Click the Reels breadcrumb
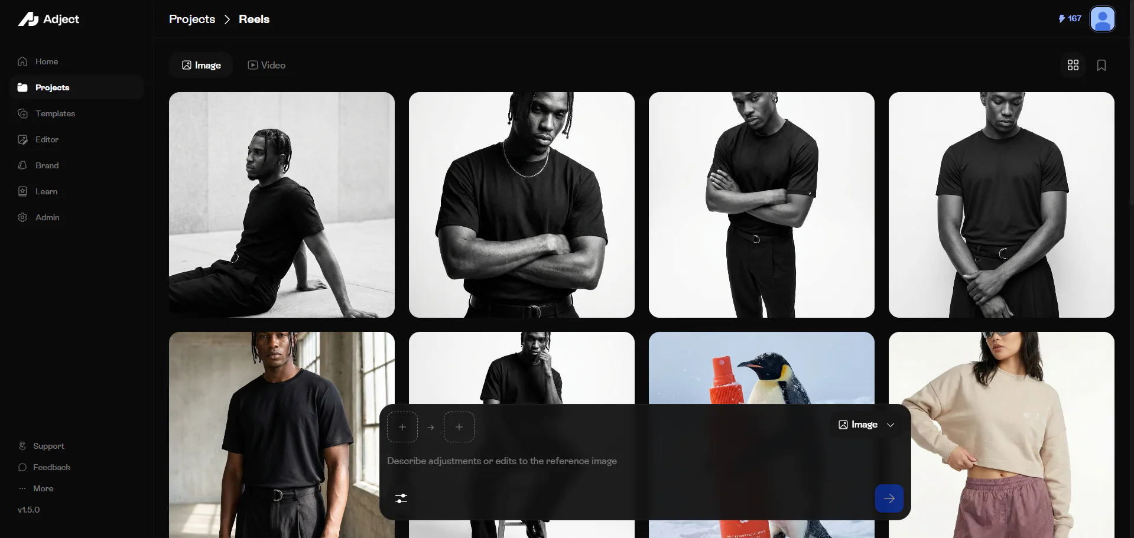The width and height of the screenshot is (1134, 538). click(x=254, y=19)
